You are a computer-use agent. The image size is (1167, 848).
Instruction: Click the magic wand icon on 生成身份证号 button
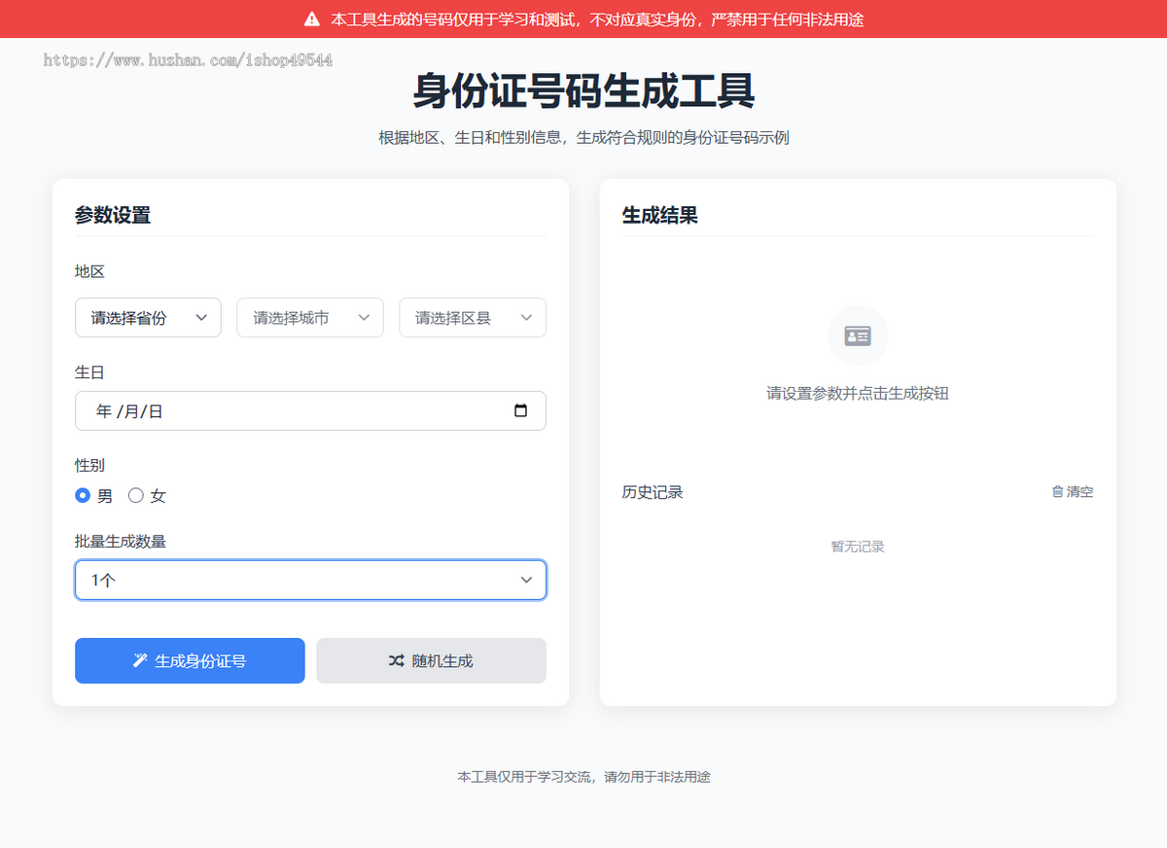[140, 660]
